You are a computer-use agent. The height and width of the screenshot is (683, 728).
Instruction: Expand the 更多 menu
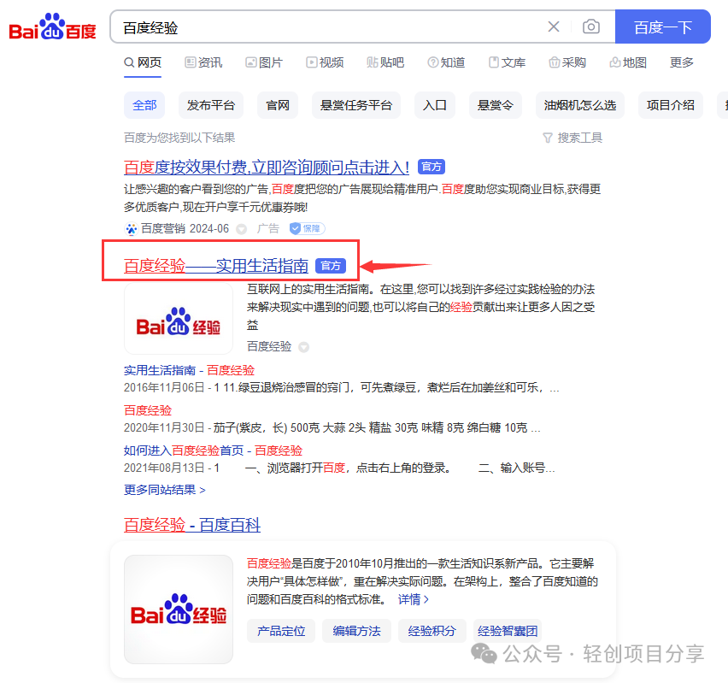click(x=682, y=62)
